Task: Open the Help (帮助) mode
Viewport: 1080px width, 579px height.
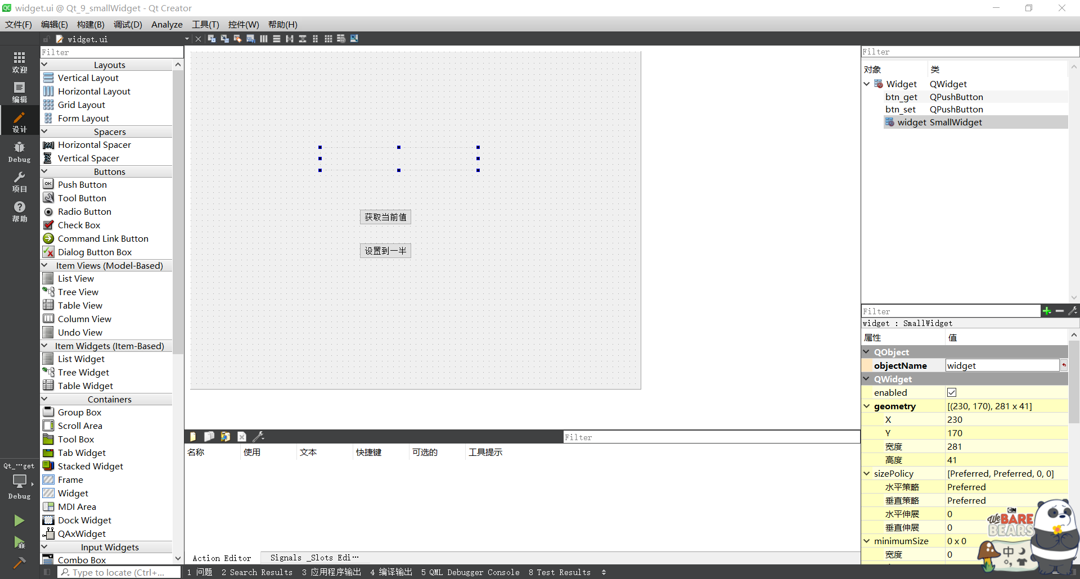Action: [20, 211]
